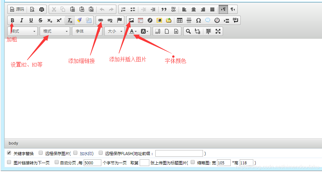This screenshot has height=173, width=322.
Task: Click the remove format icon
Action: click(70, 20)
